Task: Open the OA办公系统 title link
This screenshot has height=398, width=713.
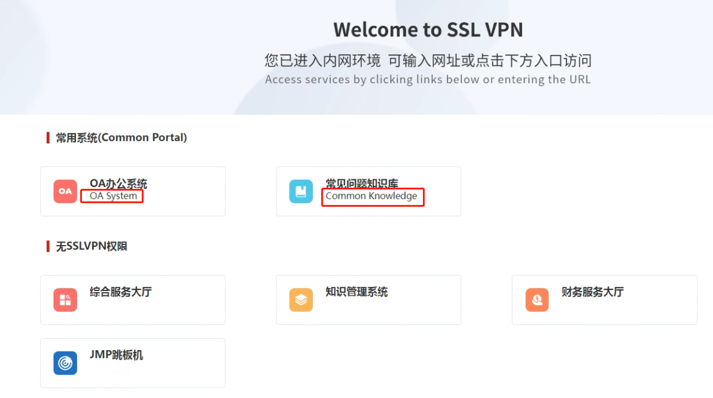Action: coord(118,183)
